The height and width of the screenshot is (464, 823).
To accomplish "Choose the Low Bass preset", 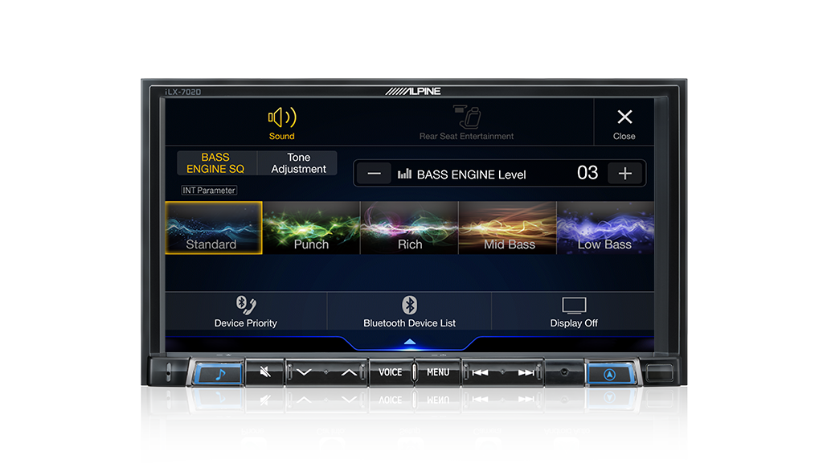I will [x=605, y=228].
